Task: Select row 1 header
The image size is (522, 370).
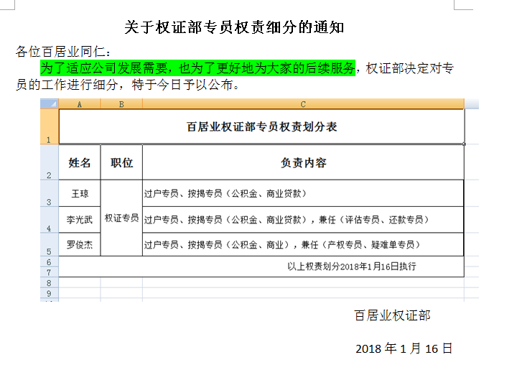Action: (49, 127)
